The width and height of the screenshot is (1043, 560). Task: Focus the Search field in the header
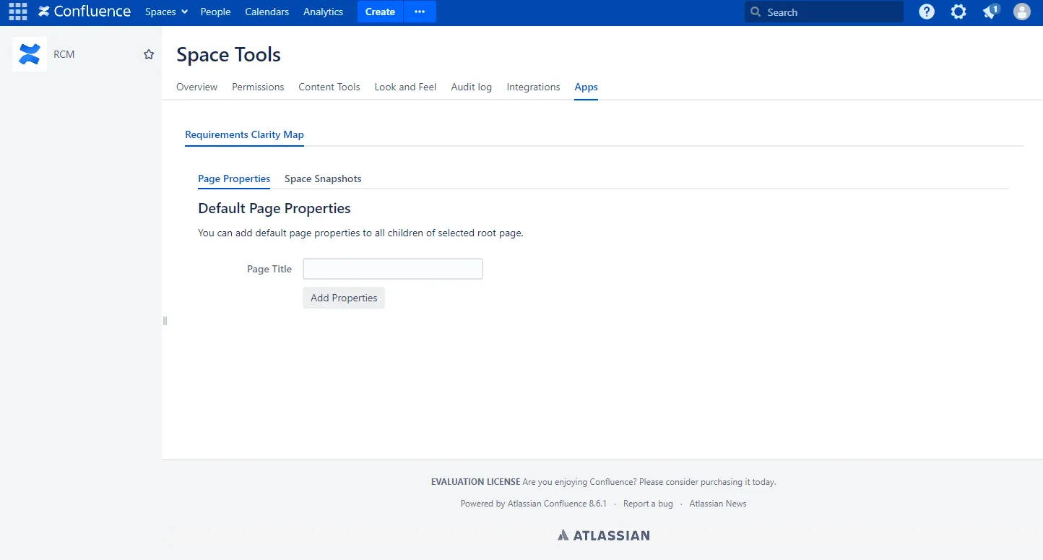[824, 12]
